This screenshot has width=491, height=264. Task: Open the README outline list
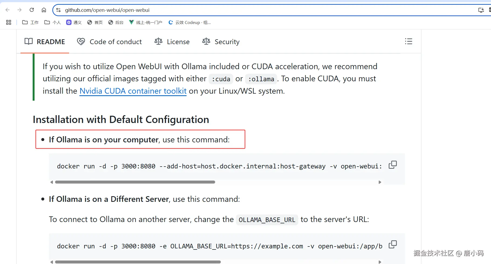(409, 41)
